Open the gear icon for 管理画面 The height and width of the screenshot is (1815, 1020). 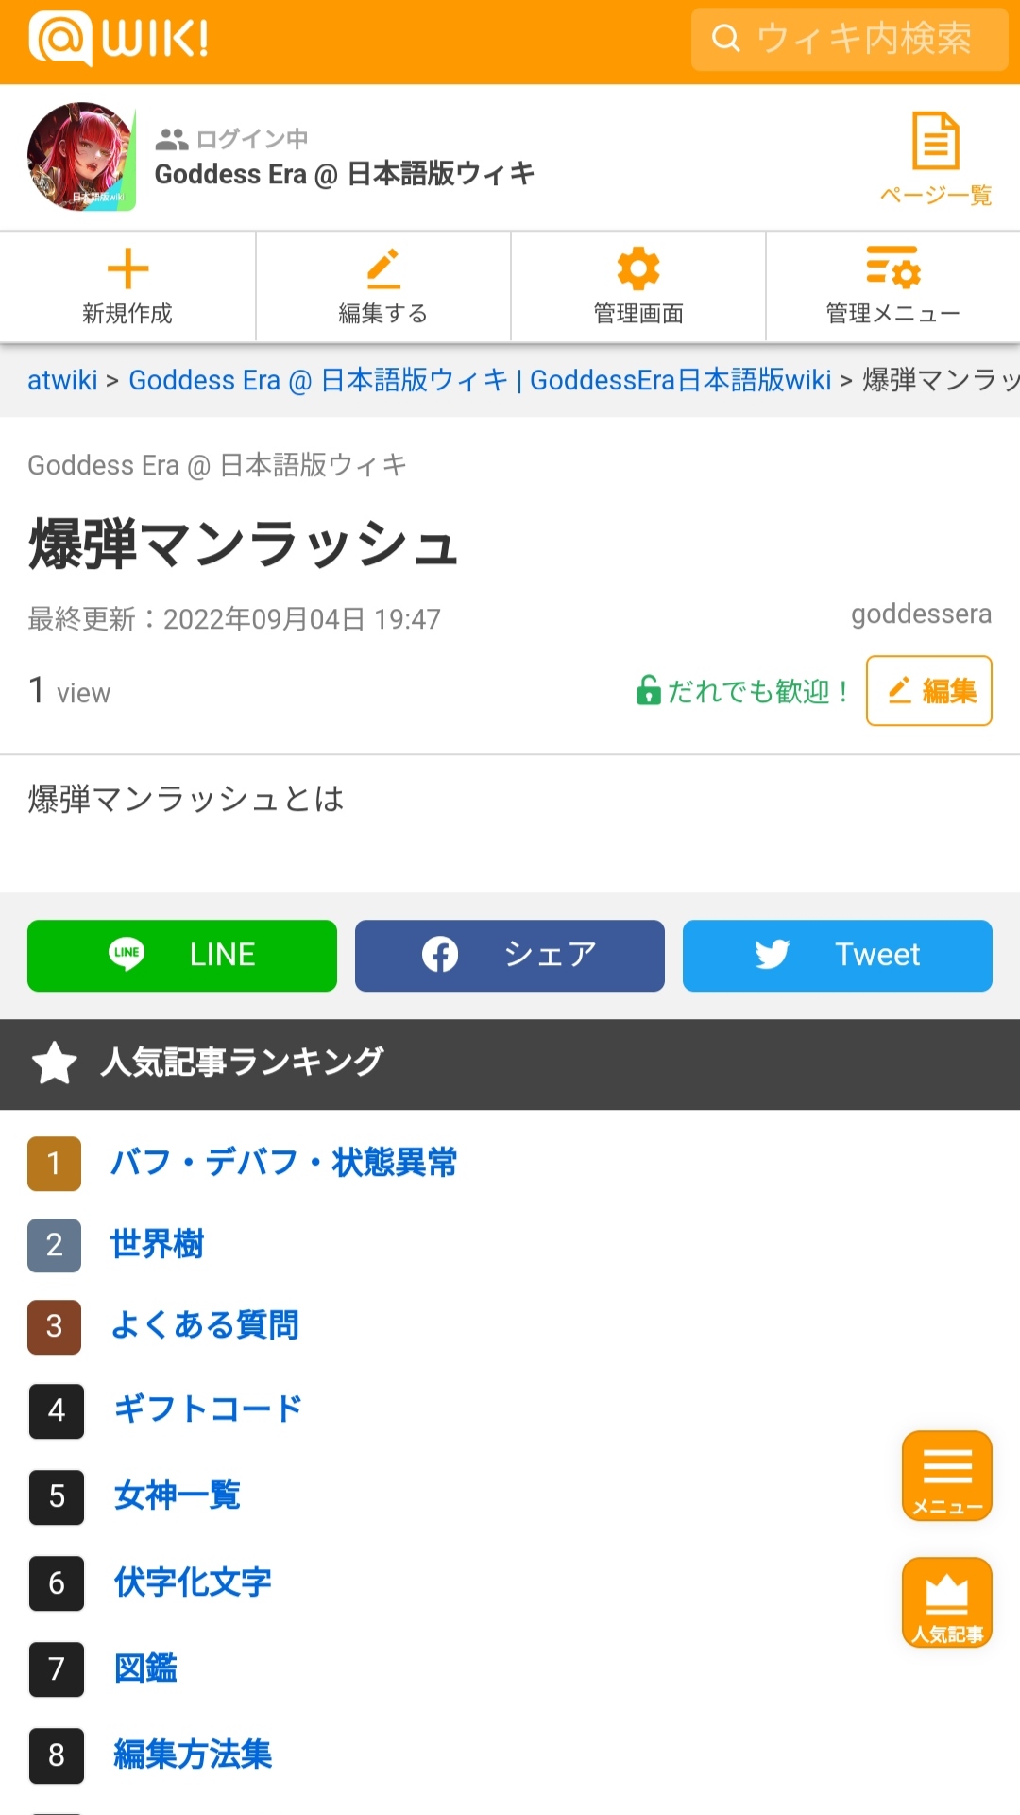638,269
